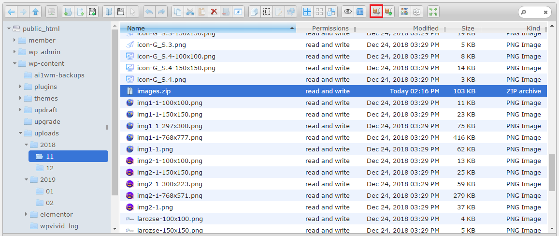Click the empty folder toolbar icon
Screen dimensions: 559x236
pyautogui.click(x=226, y=12)
